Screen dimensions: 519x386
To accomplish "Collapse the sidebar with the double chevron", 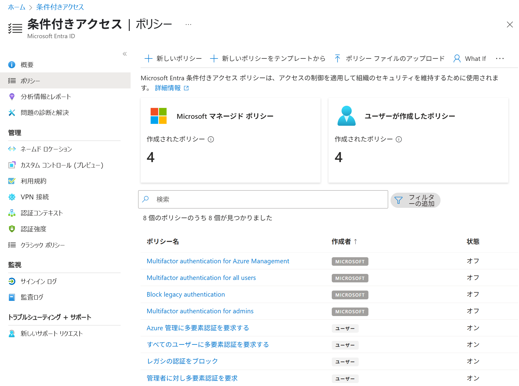I will (x=125, y=54).
